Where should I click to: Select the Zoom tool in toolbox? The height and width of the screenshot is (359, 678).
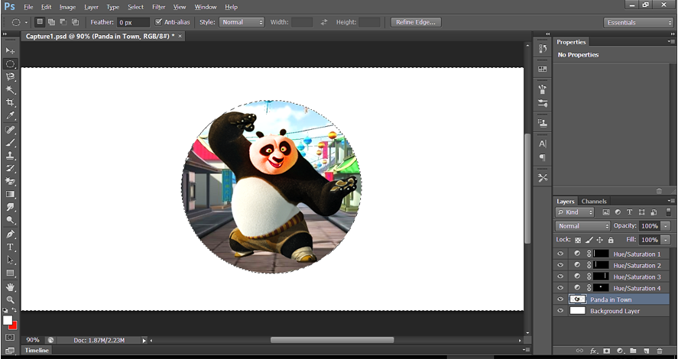[x=10, y=300]
